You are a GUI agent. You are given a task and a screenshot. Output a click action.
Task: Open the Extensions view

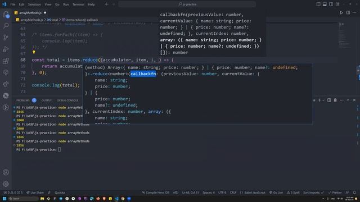[x=6, y=61]
